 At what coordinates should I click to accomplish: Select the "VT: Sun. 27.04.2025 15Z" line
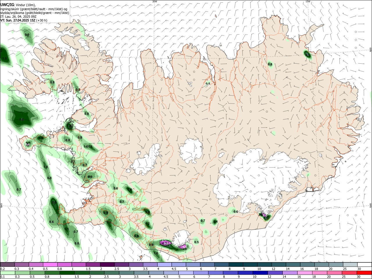point(18,20)
